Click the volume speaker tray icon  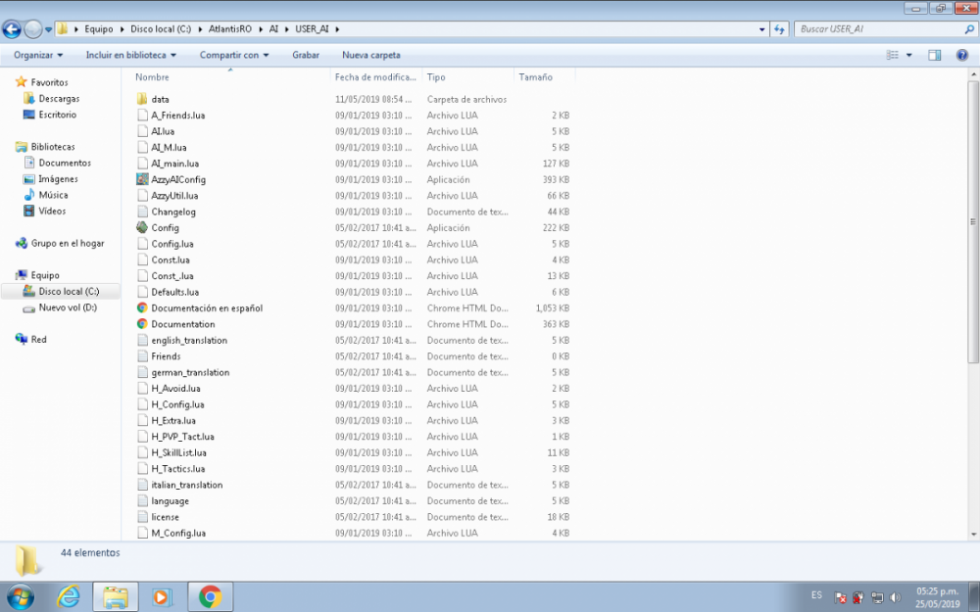[x=895, y=596]
